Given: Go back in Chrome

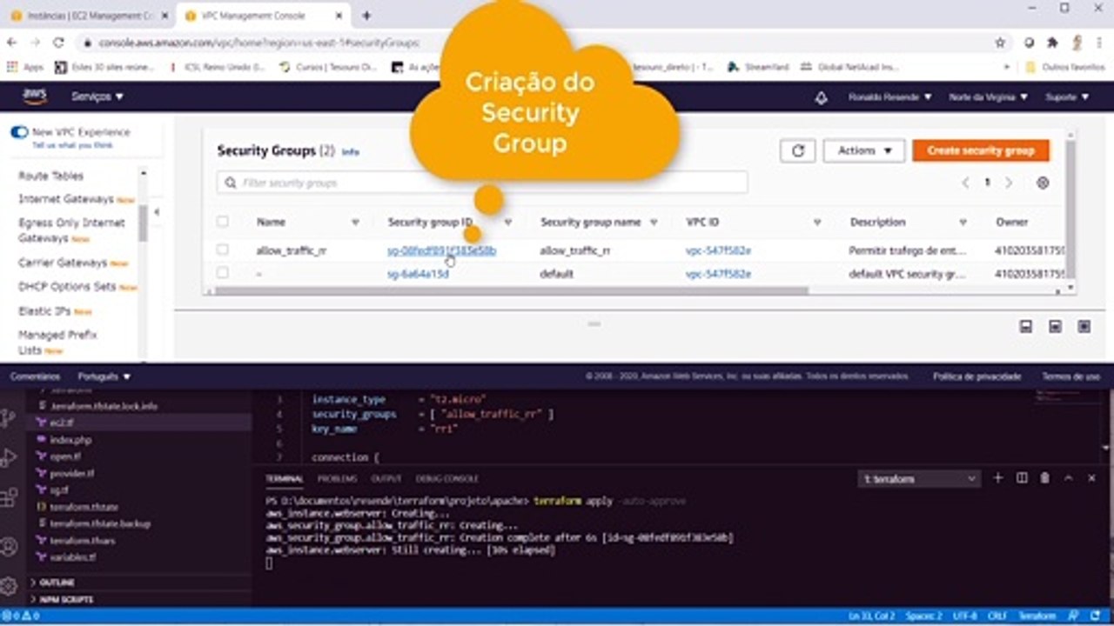Looking at the screenshot, I should click(x=12, y=42).
